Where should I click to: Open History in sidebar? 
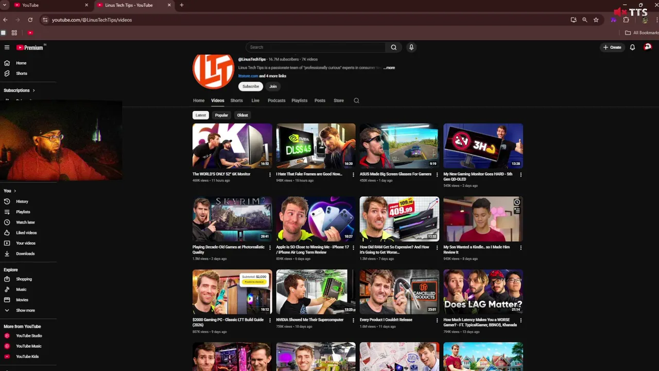pyautogui.click(x=22, y=201)
